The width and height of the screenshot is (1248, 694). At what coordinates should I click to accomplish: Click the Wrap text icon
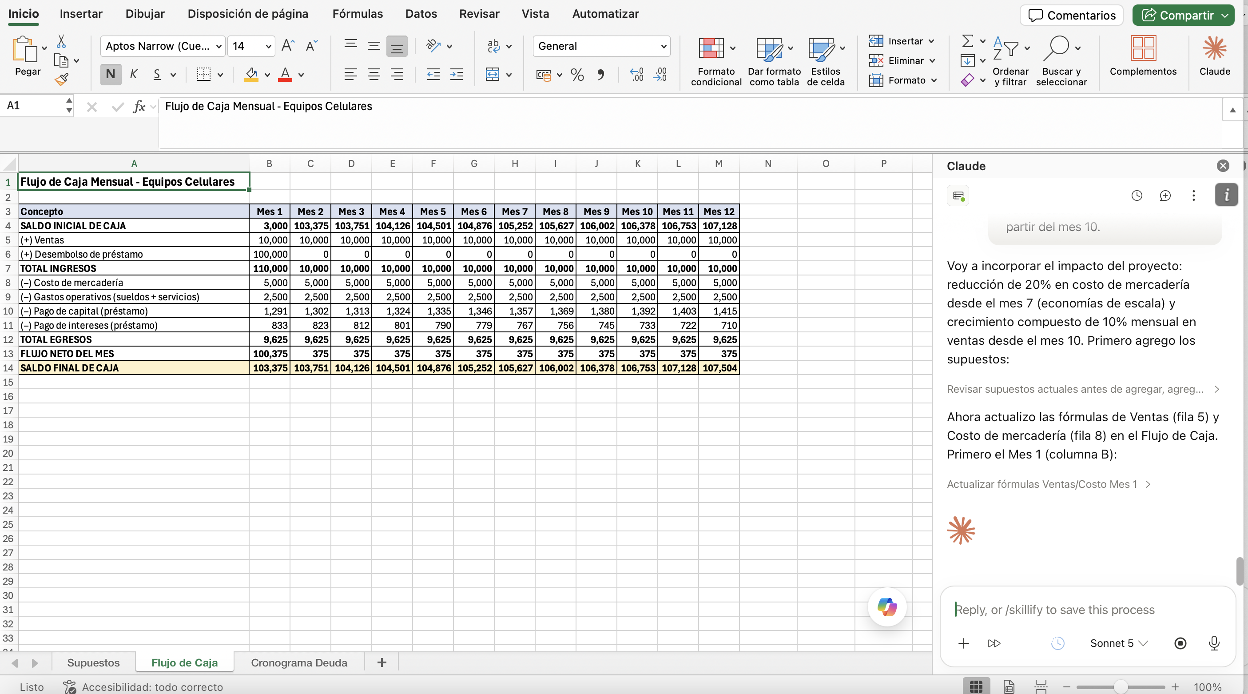494,46
